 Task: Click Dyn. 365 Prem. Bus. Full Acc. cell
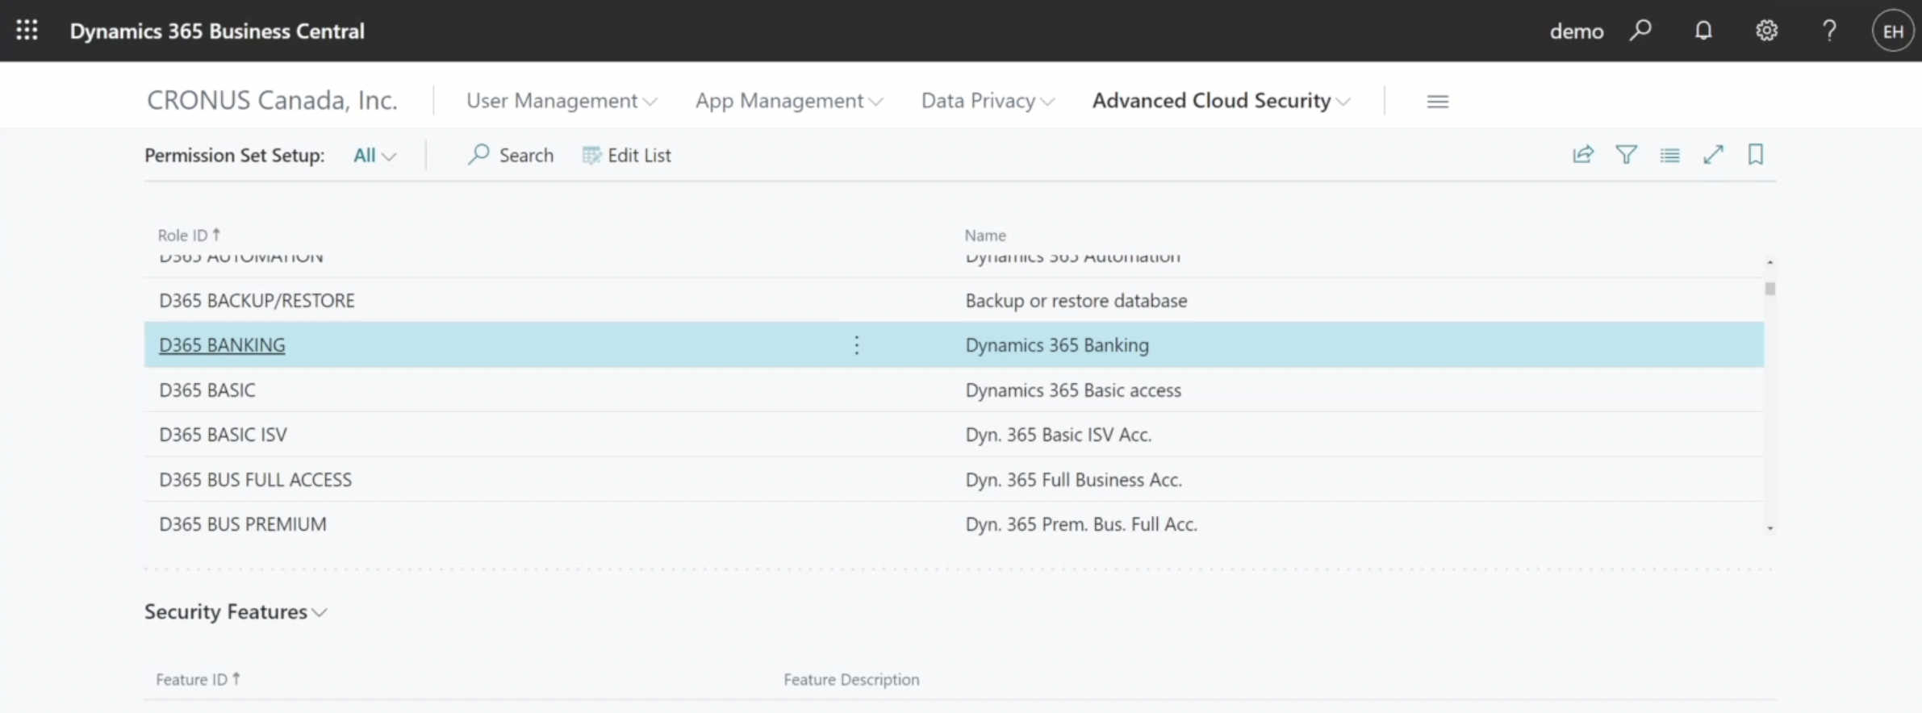(x=1081, y=524)
